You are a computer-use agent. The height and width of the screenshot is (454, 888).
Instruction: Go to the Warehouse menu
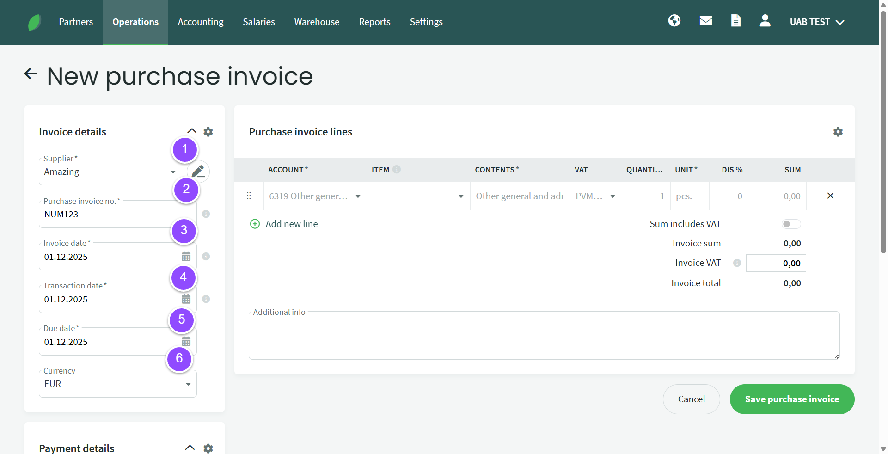click(317, 22)
